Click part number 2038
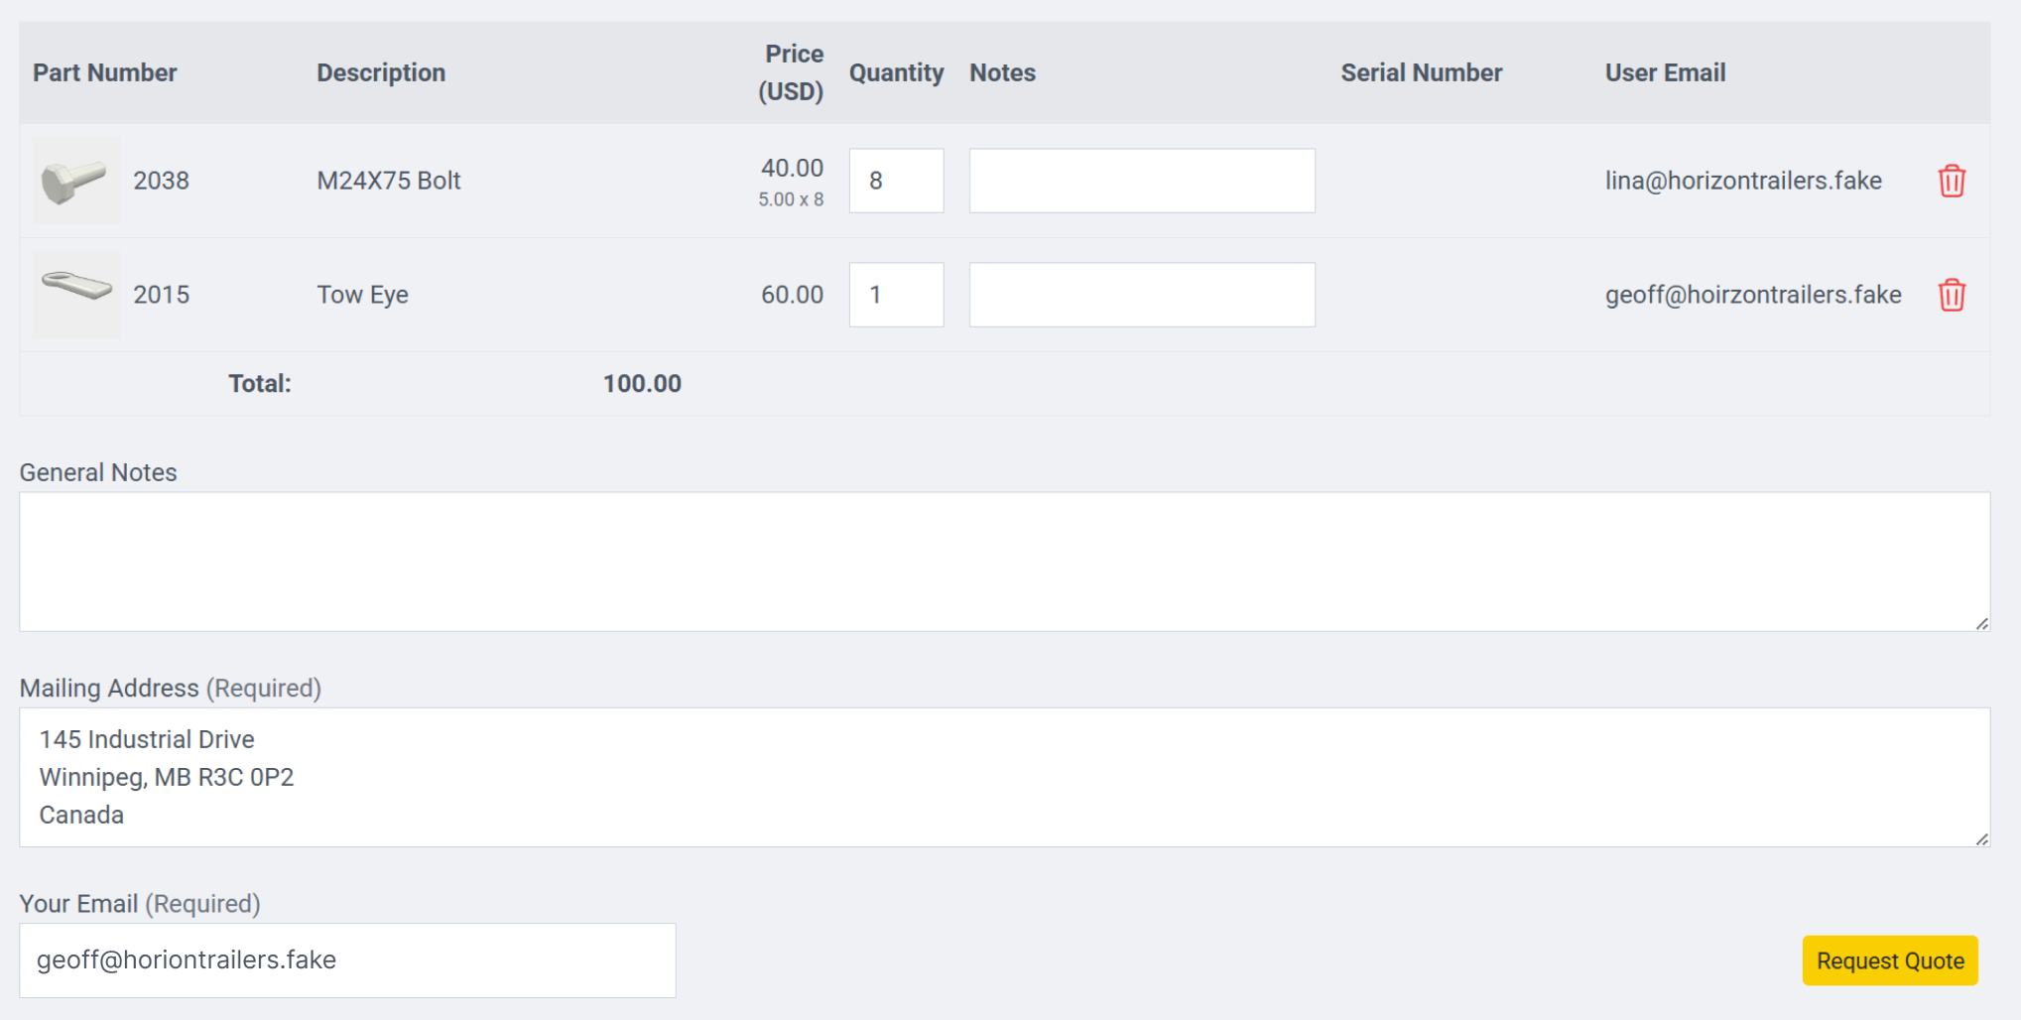This screenshot has width=2021, height=1020. click(x=161, y=181)
